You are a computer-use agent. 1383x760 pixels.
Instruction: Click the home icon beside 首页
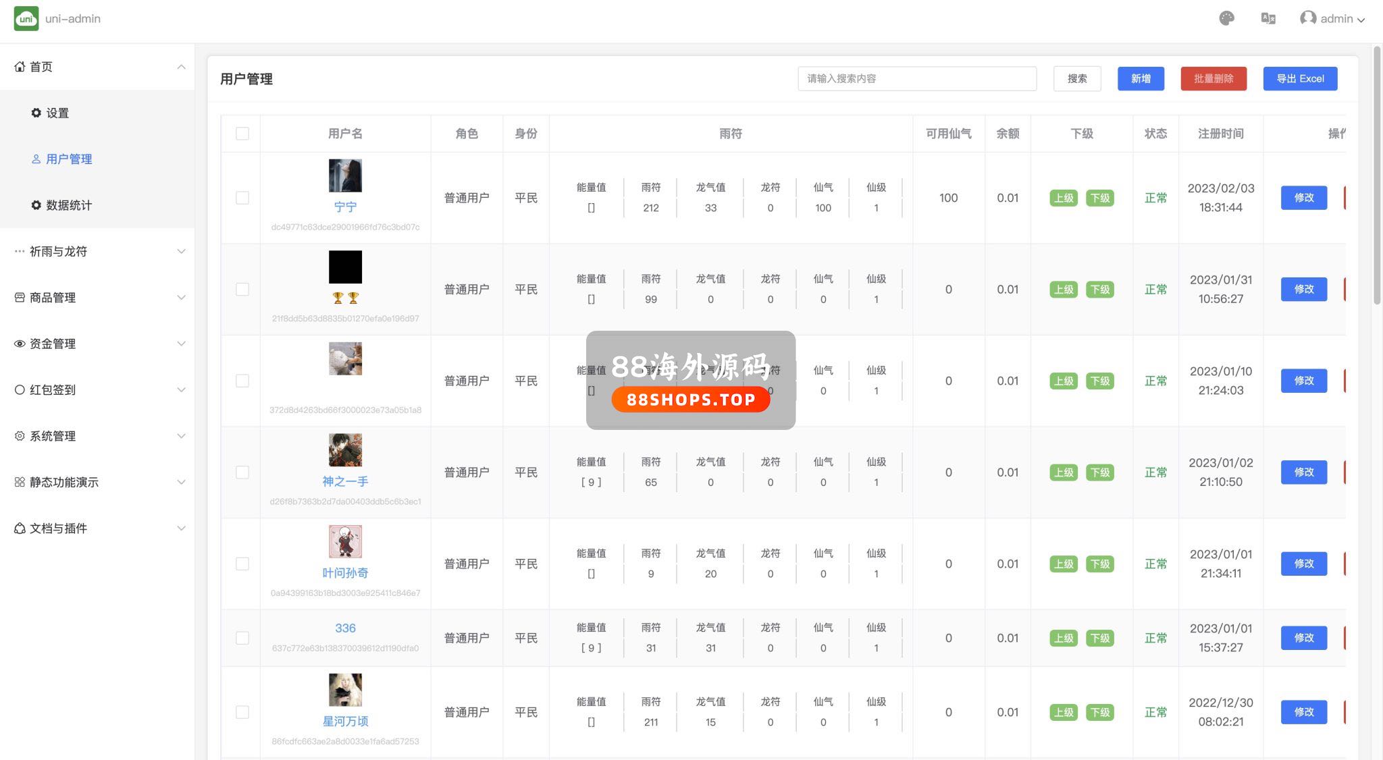coord(20,67)
